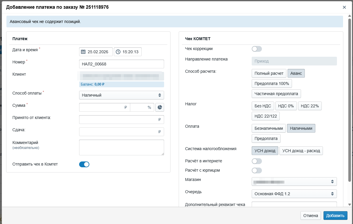Open the Очередь dropdown
This screenshot has height=224, width=353.
coord(294,194)
